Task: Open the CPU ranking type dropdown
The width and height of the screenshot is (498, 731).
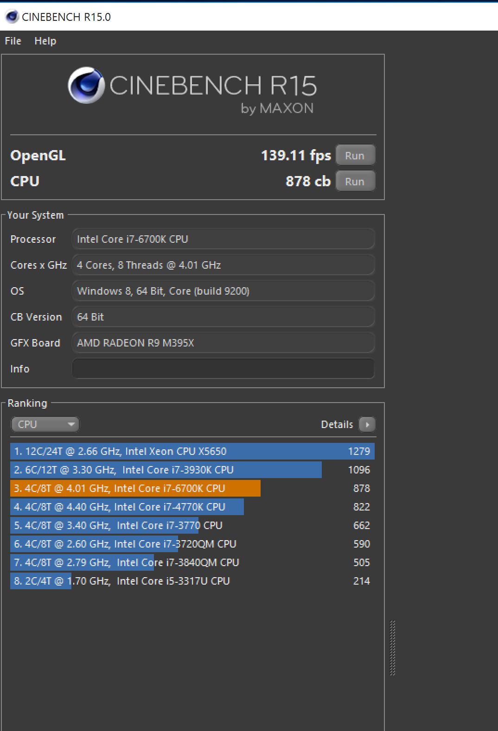Action: pos(45,424)
